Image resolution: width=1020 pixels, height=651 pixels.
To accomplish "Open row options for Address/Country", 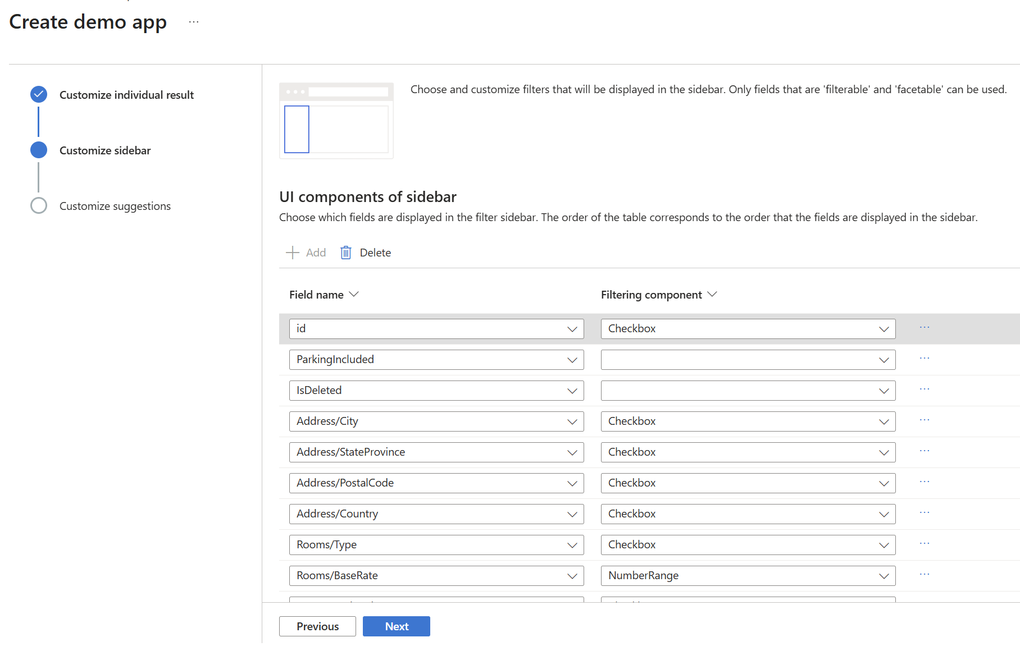I will (925, 512).
